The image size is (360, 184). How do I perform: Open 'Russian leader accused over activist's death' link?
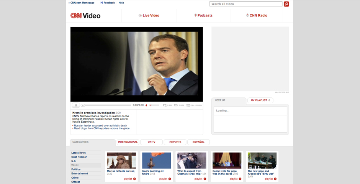100,126
